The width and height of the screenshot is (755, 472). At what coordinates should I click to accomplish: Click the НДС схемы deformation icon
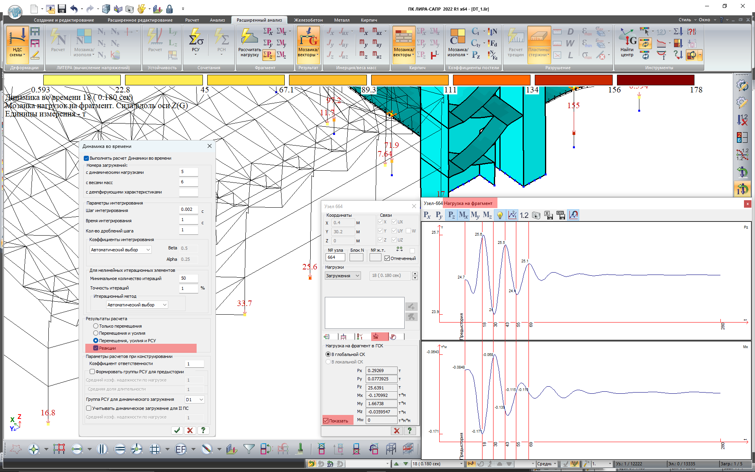pyautogui.click(x=17, y=44)
